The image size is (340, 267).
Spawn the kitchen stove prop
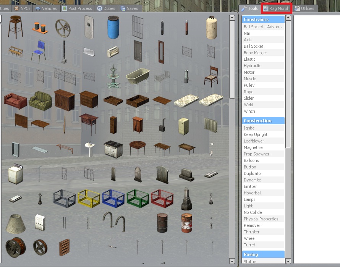click(113, 149)
